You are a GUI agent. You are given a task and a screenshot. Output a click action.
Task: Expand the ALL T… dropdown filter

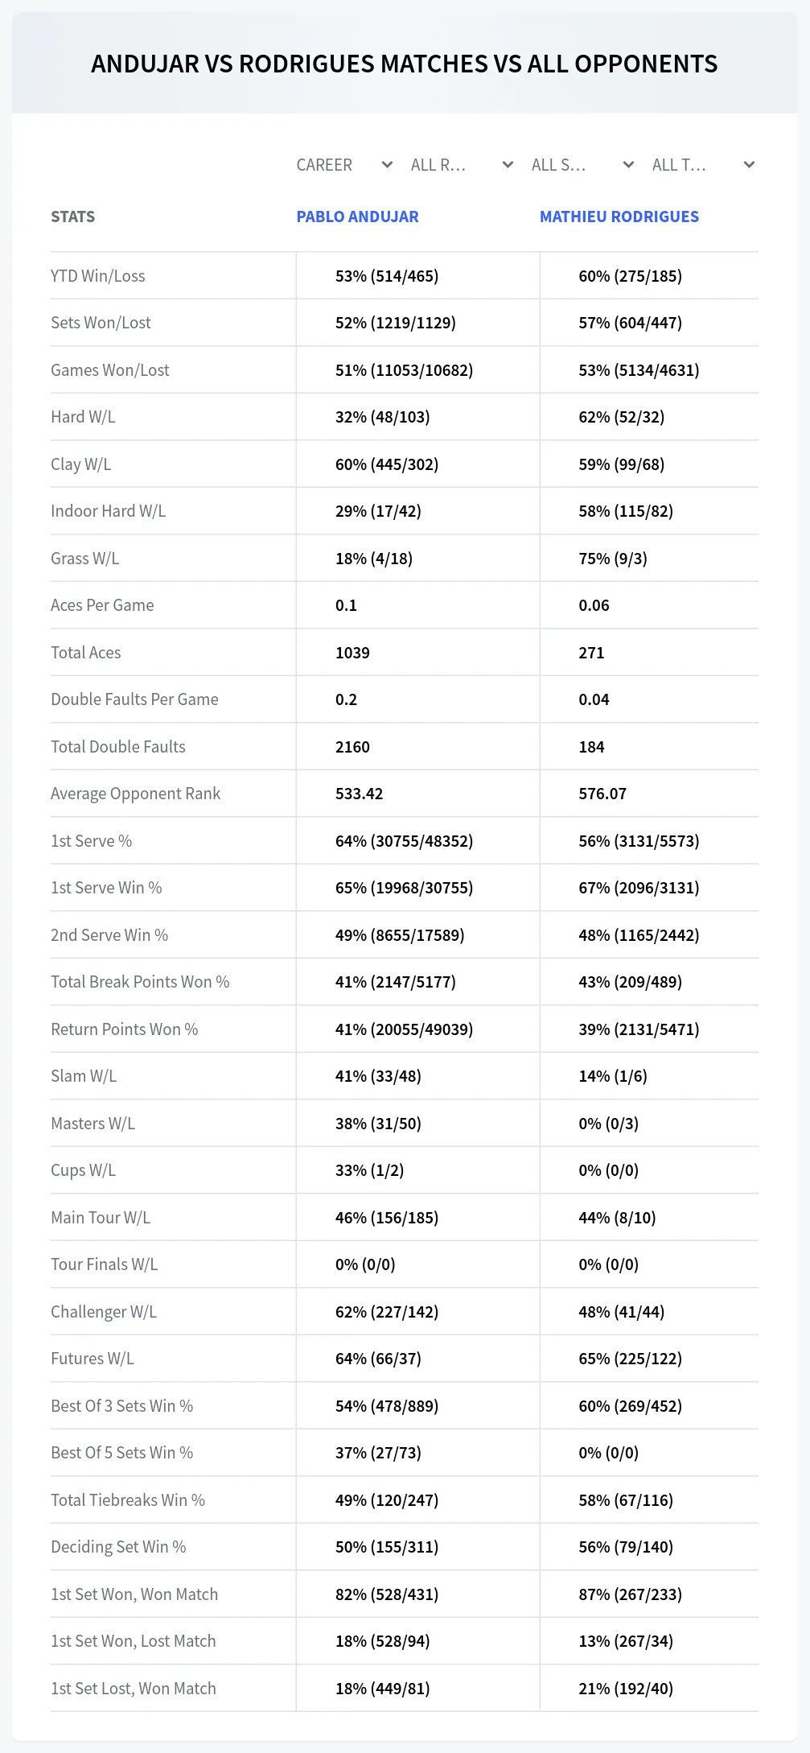tap(703, 165)
